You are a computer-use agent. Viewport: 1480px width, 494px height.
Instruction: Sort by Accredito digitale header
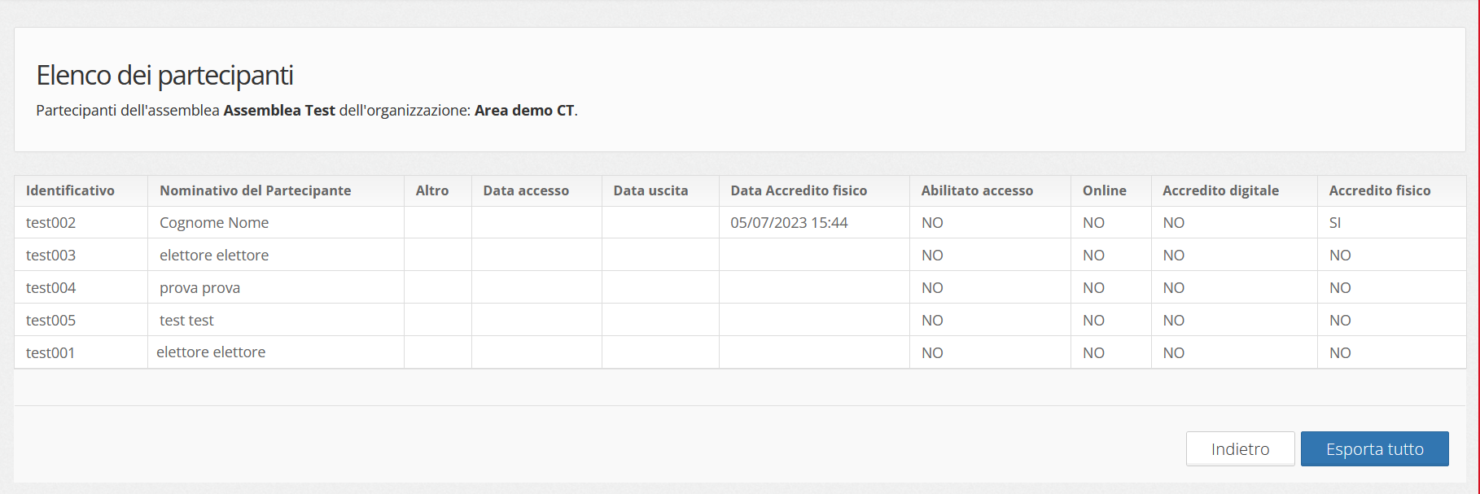(1234, 190)
